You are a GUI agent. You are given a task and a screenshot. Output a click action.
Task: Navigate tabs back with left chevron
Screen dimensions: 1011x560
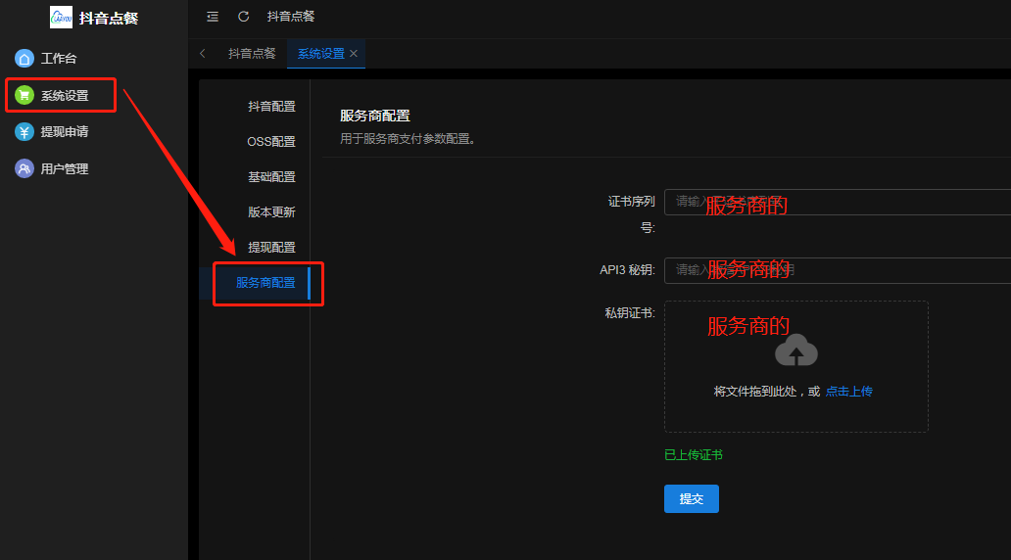tap(203, 54)
